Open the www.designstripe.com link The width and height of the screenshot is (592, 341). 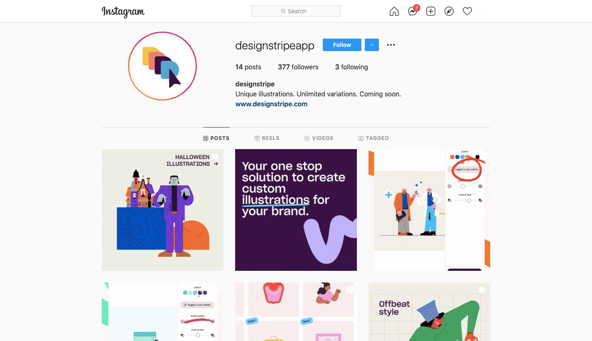click(271, 104)
